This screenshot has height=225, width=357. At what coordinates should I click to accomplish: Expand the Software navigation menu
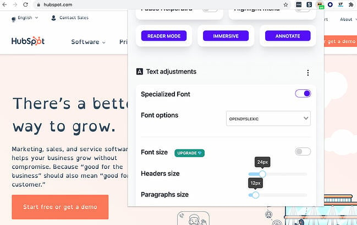pos(88,42)
